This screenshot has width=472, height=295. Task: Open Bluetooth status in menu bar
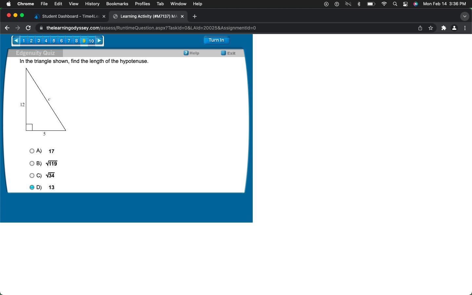(x=359, y=4)
